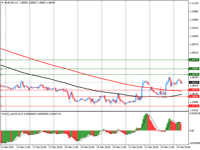The image size is (200, 150).
Task: Select the 1.08080 red level price label
Action: coord(194,96)
